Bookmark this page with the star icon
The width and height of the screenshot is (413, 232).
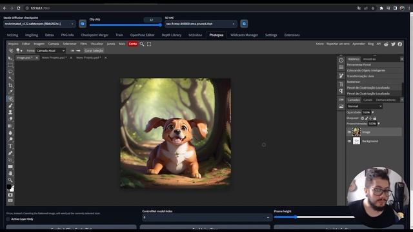pyautogui.click(x=373, y=8)
